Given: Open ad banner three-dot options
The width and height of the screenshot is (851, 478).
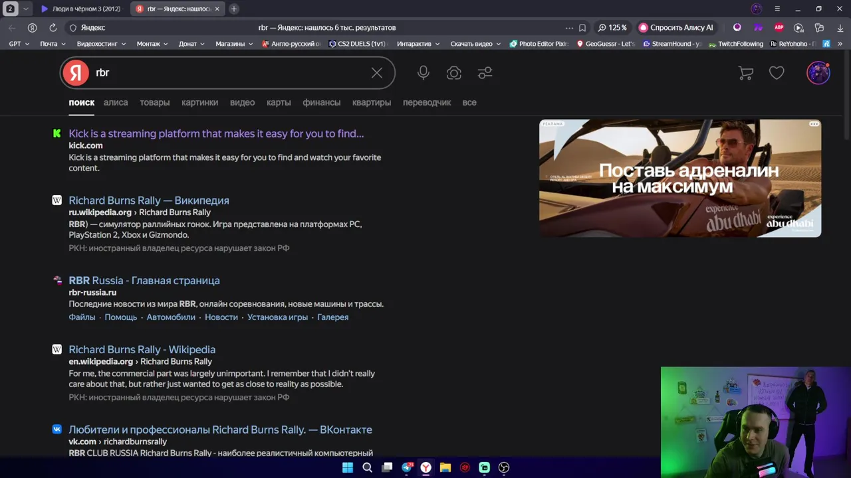Looking at the screenshot, I should (814, 124).
